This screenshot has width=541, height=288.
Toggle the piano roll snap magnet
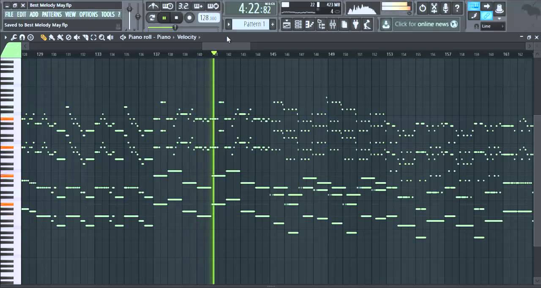[22, 38]
